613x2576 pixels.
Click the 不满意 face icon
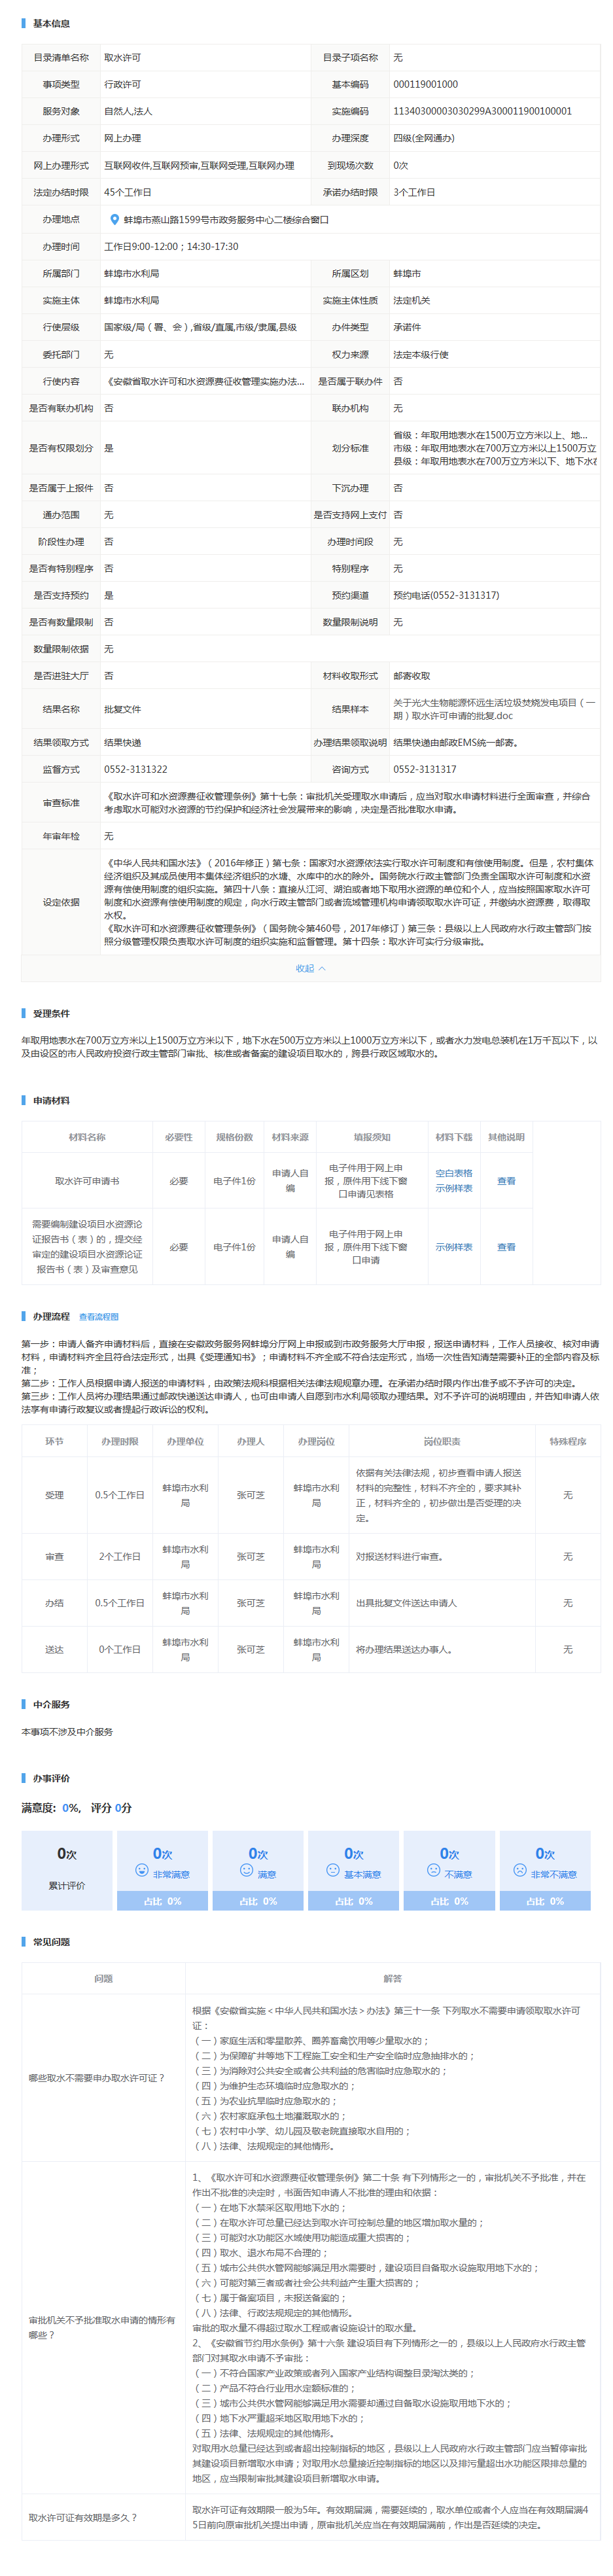(433, 1869)
